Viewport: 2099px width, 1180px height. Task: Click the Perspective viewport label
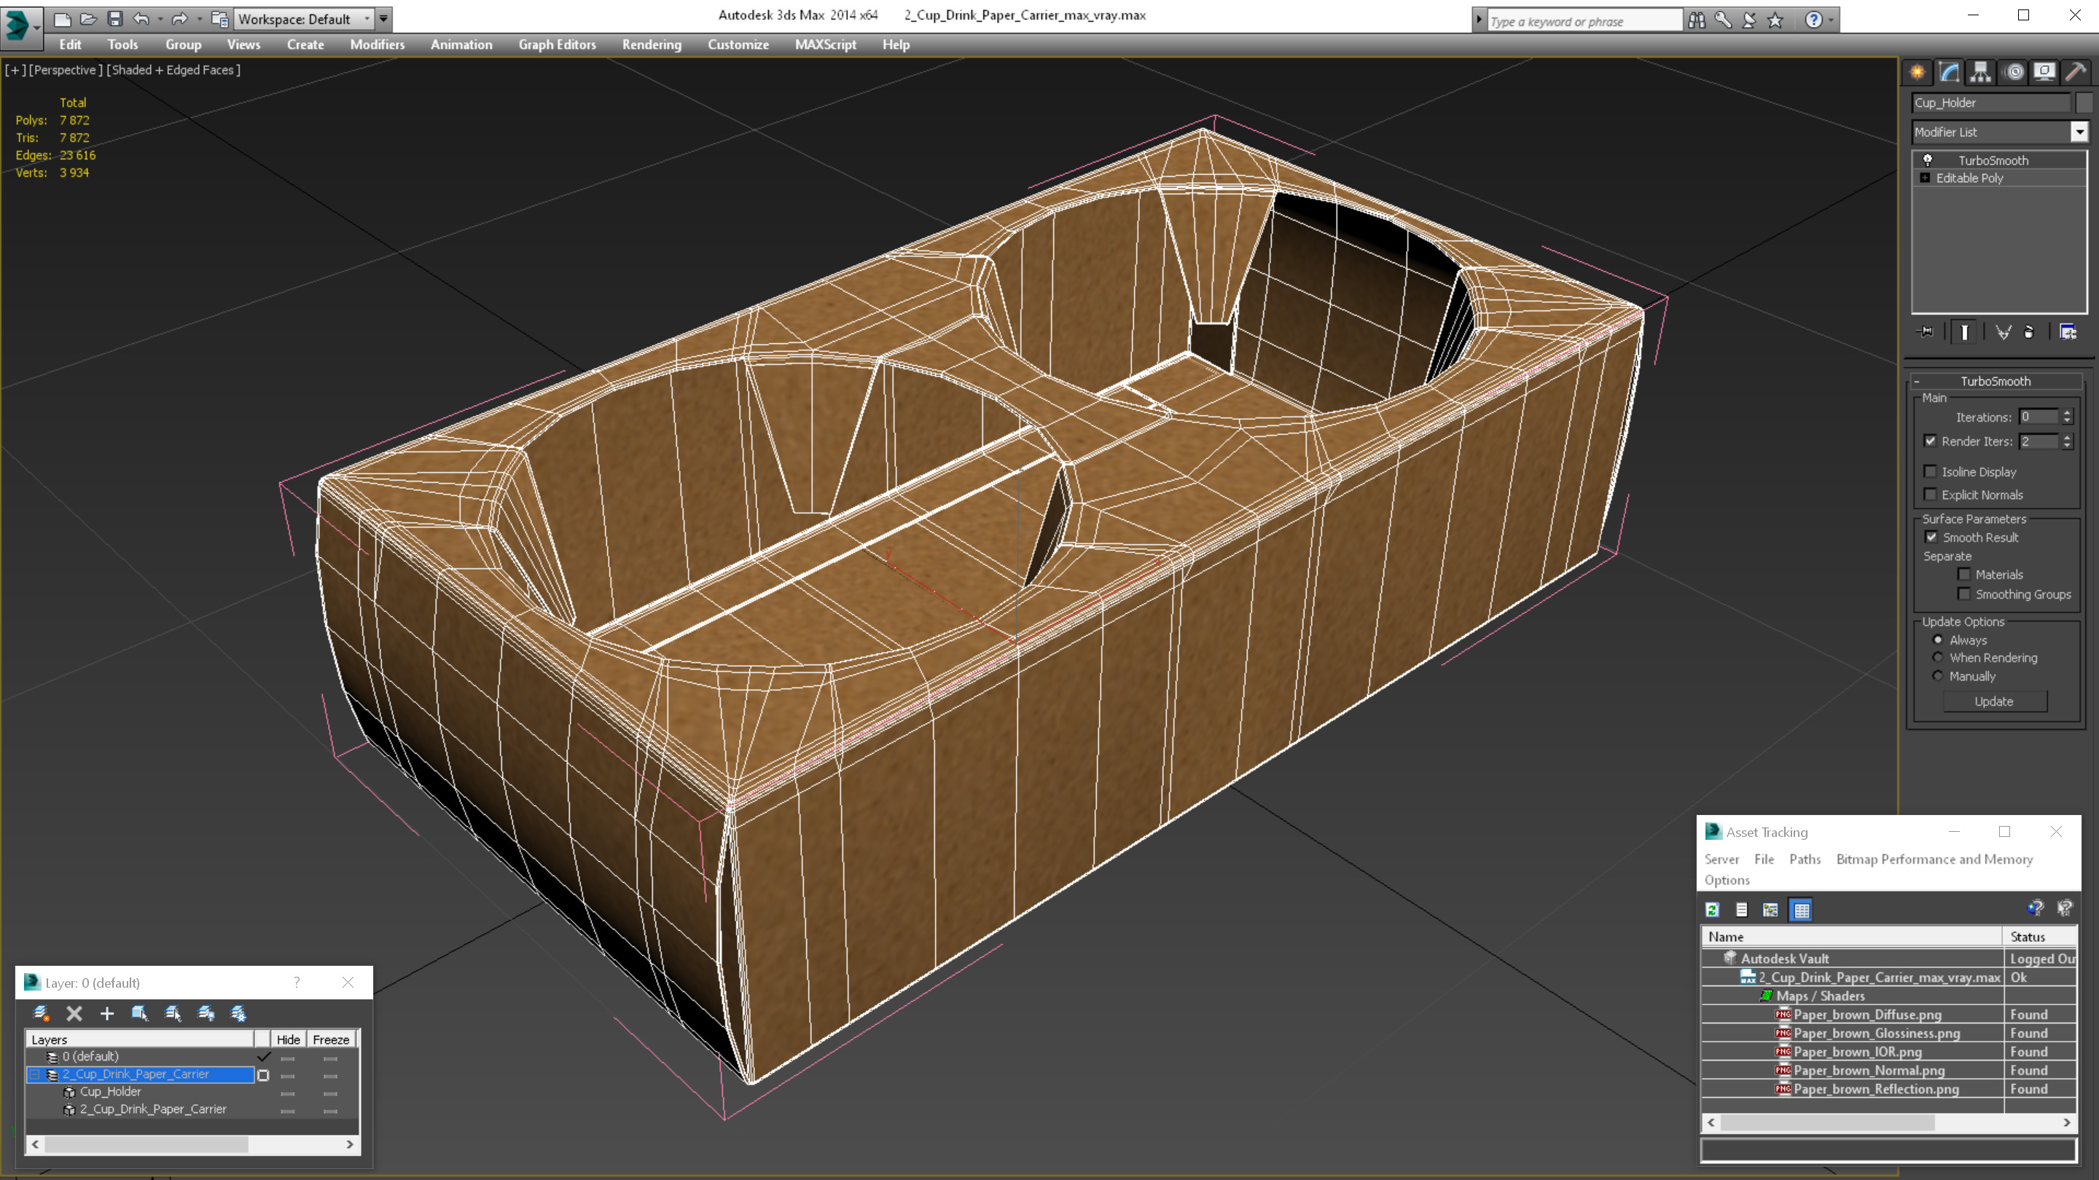(65, 70)
